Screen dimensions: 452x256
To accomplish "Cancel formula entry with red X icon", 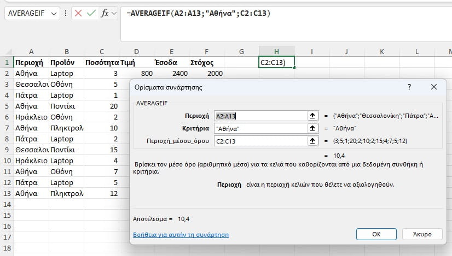I will tap(78, 13).
